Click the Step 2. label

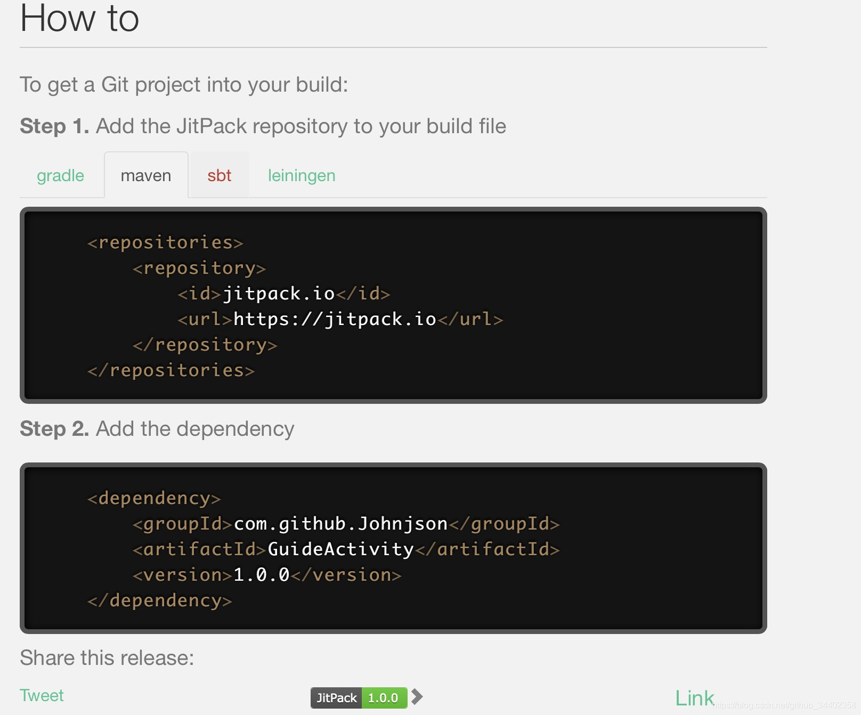[x=54, y=429]
